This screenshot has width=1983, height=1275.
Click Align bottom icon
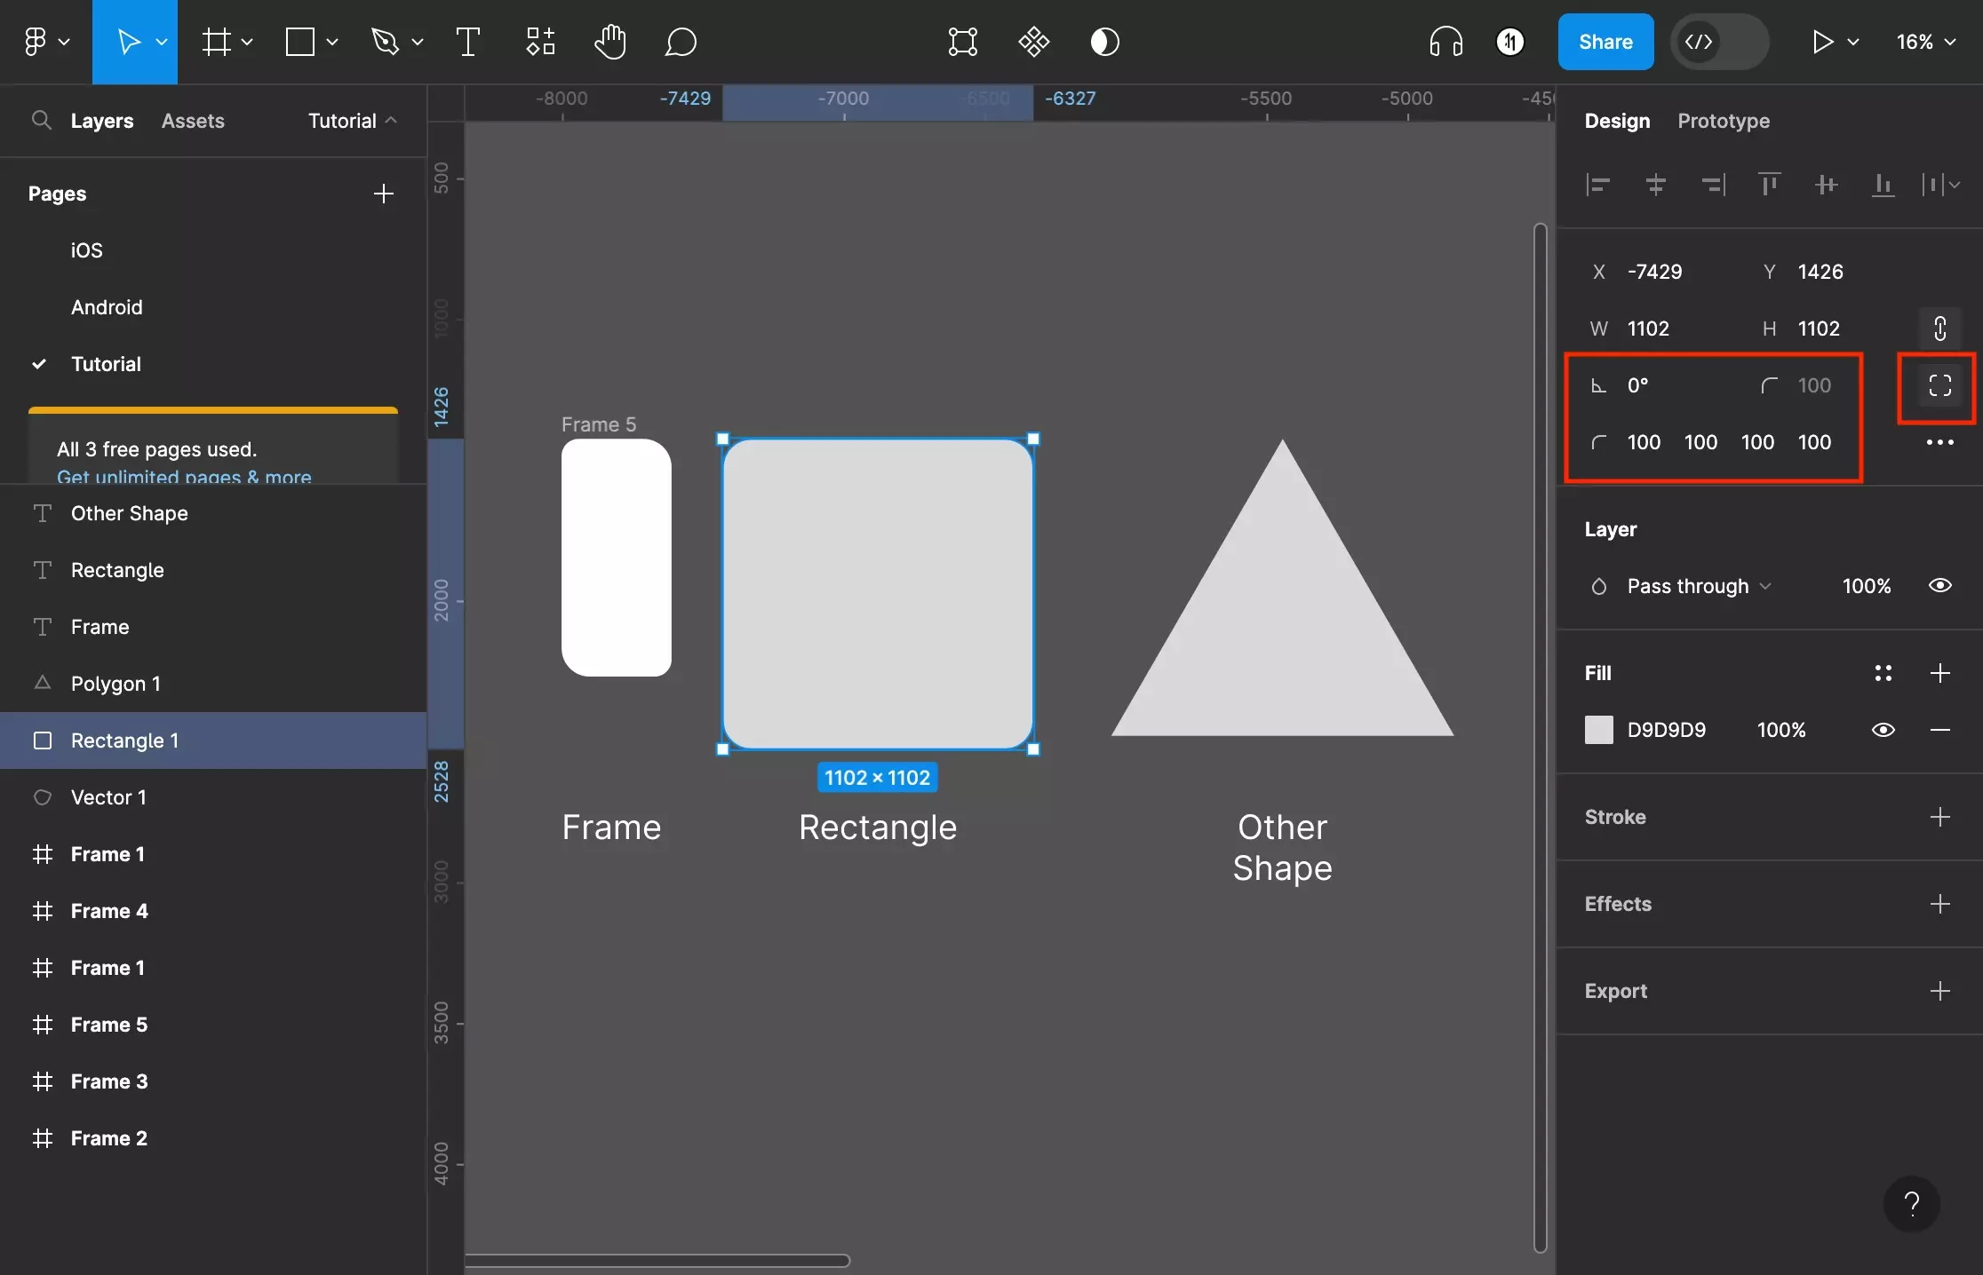pos(1883,185)
